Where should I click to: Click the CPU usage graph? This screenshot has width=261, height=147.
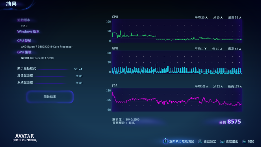point(177,31)
